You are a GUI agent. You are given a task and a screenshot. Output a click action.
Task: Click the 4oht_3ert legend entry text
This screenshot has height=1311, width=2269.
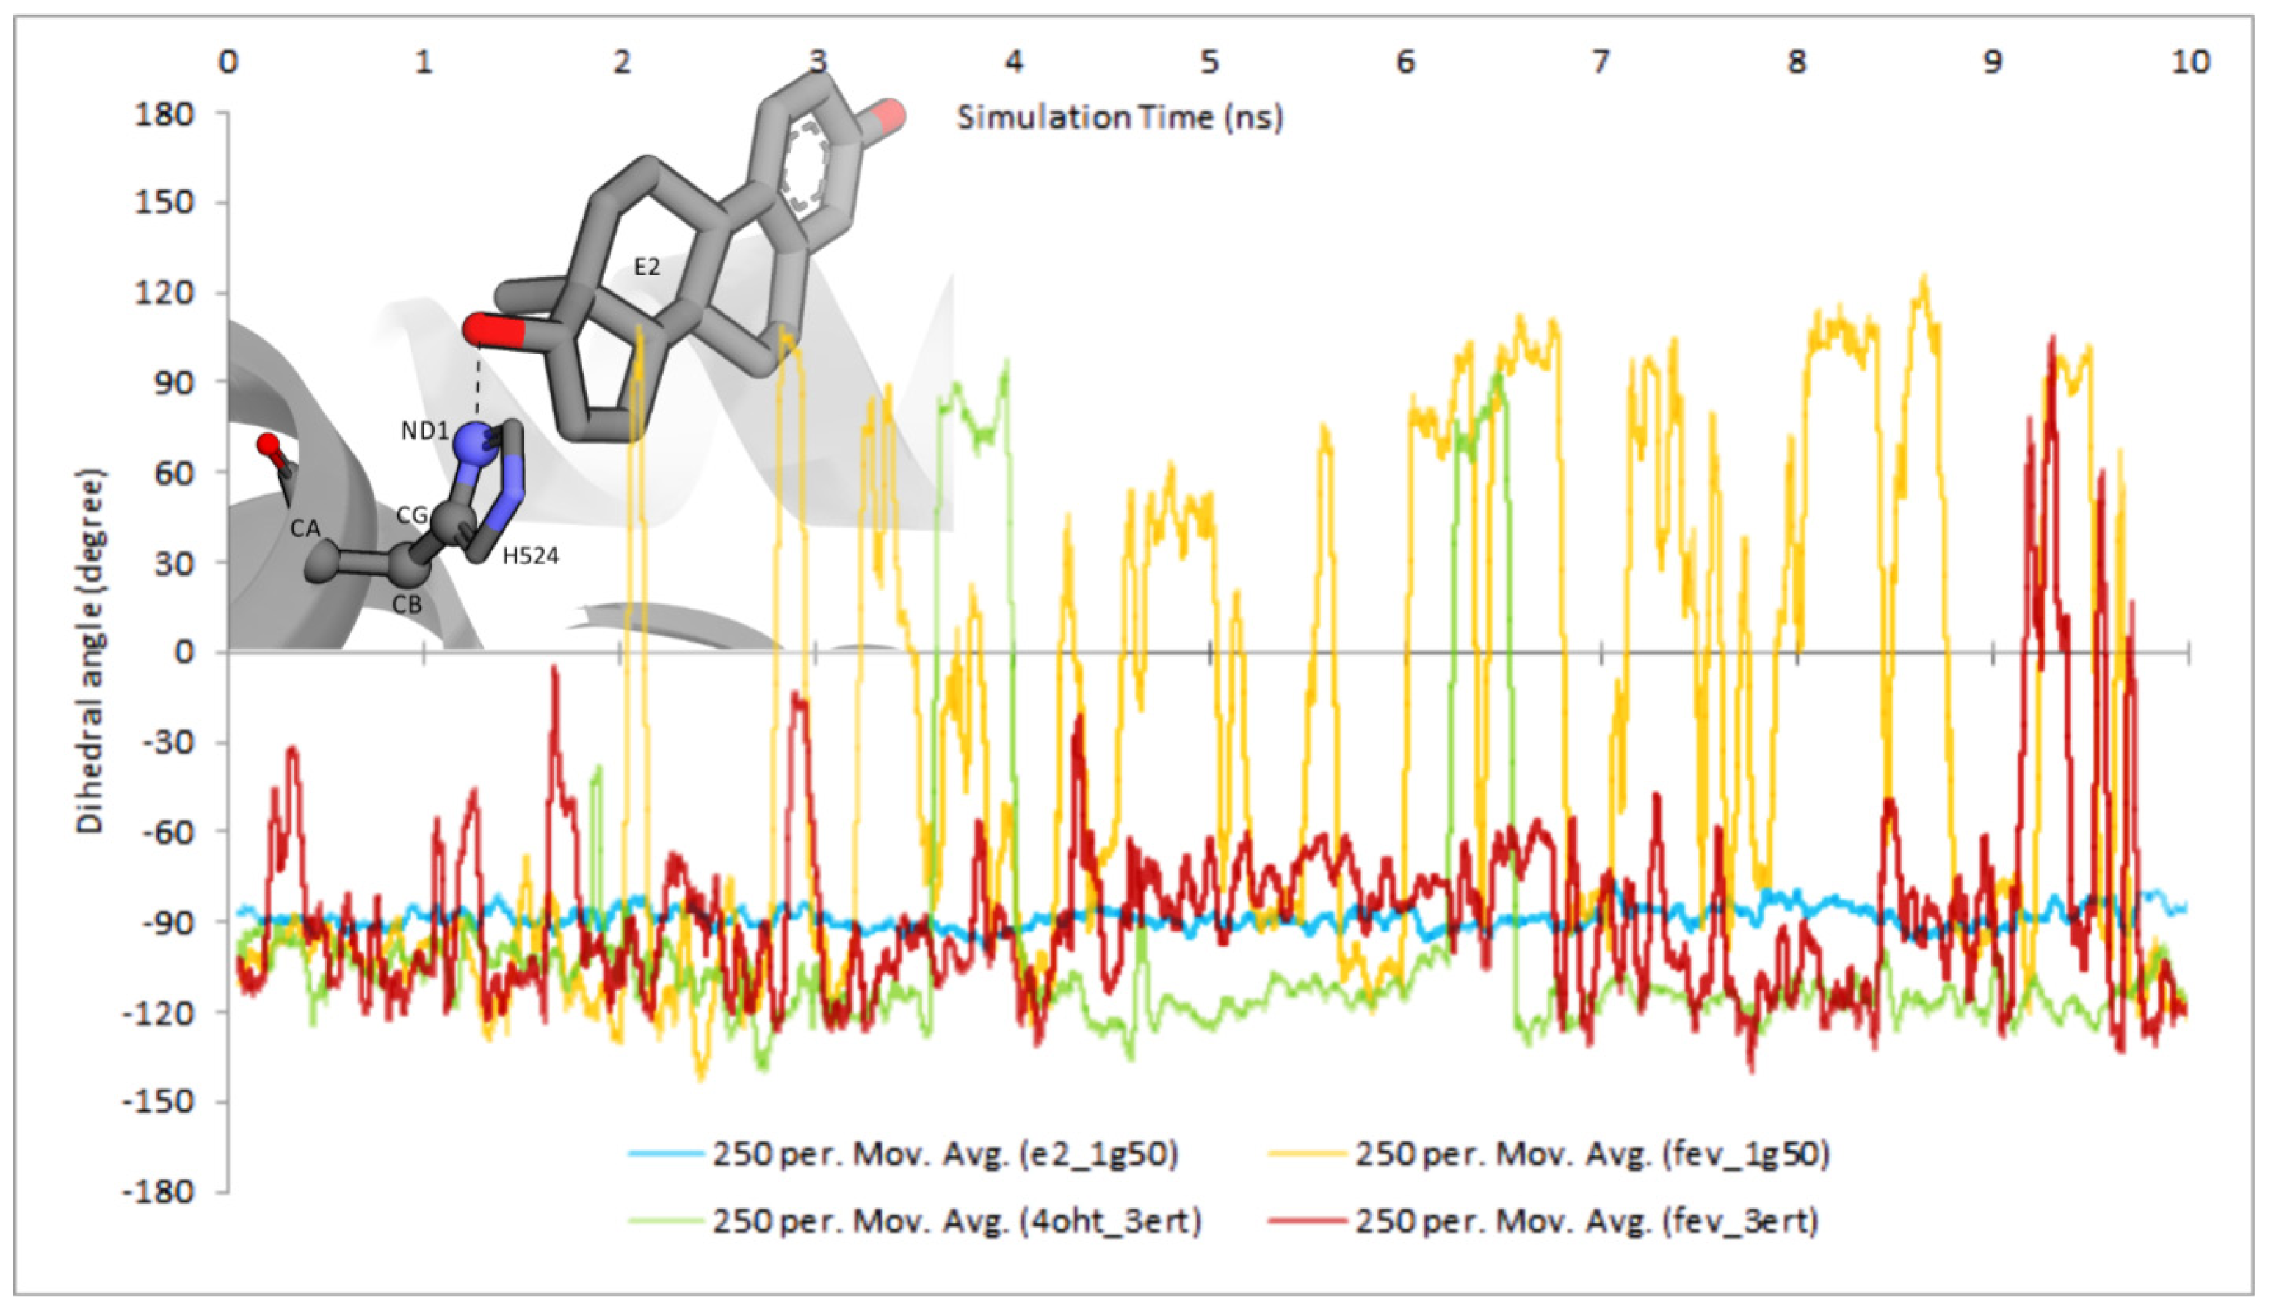pyautogui.click(x=957, y=1221)
